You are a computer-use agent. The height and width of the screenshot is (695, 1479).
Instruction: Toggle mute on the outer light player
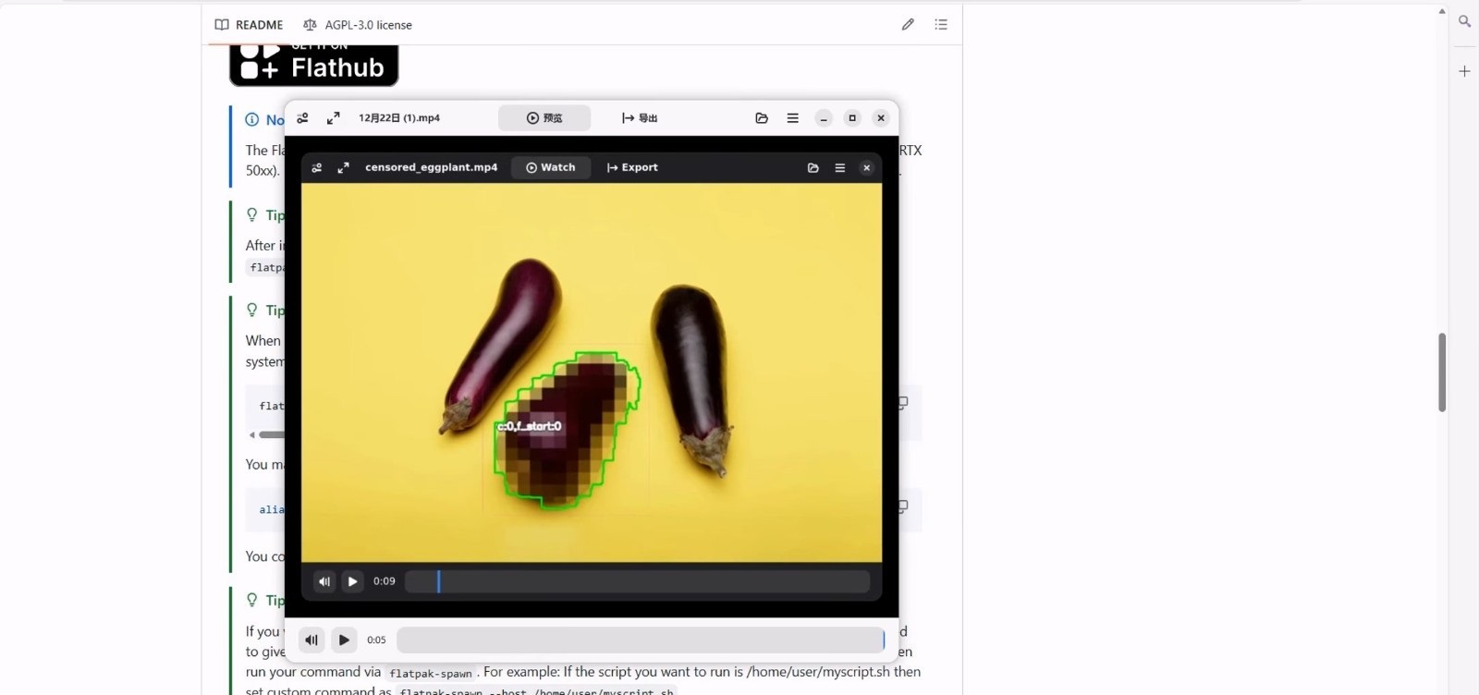click(x=312, y=640)
